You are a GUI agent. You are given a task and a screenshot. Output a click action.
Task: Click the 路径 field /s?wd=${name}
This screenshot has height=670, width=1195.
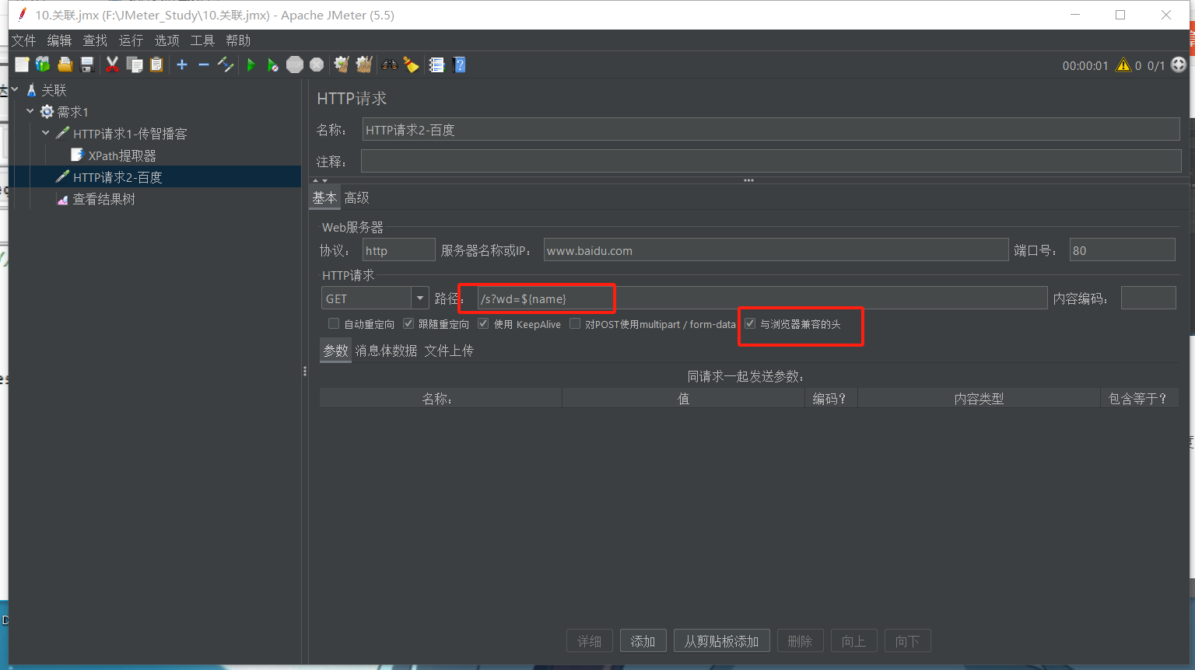point(762,298)
